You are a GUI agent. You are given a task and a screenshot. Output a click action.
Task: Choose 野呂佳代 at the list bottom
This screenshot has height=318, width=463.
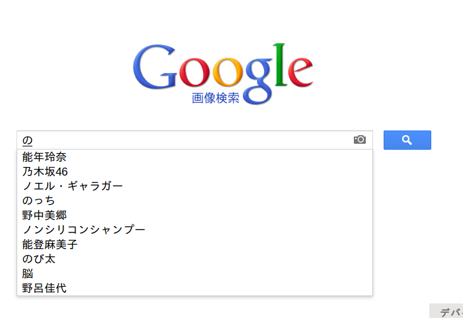click(195, 288)
